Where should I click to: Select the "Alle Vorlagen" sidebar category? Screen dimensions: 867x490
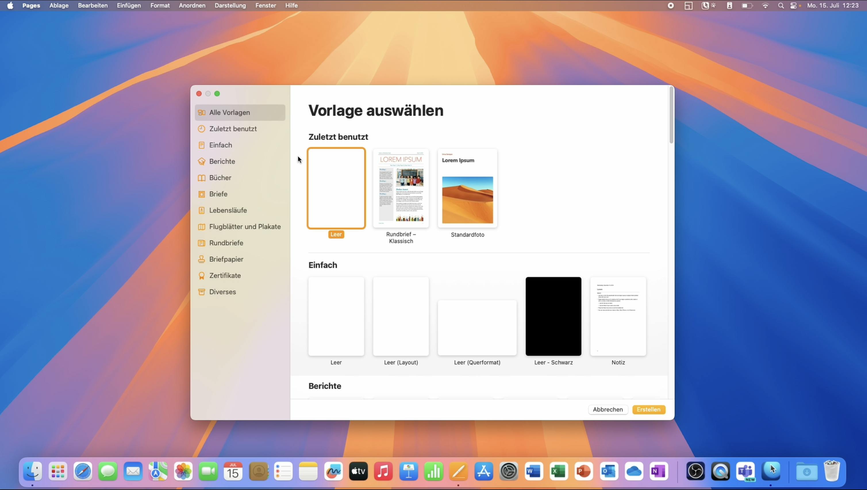click(230, 112)
